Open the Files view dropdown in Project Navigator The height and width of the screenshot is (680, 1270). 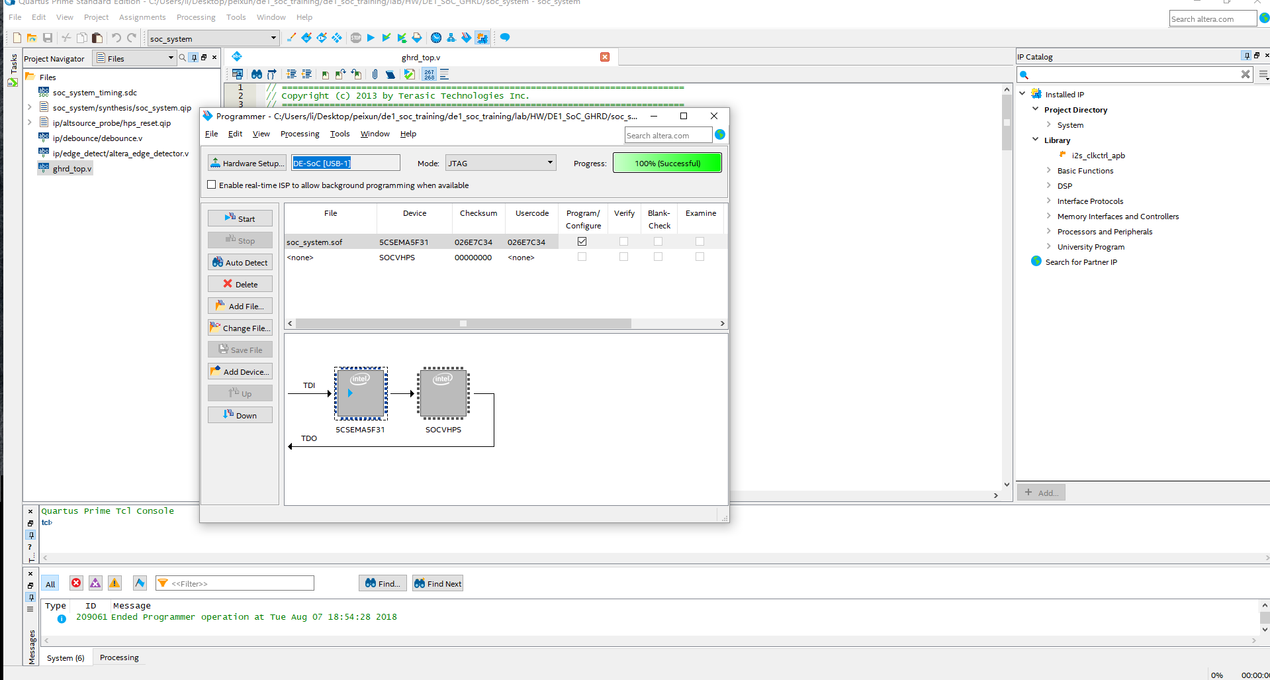[134, 58]
